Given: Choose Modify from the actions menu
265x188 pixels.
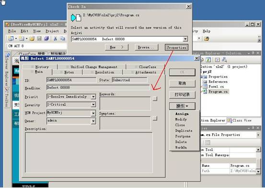Looking at the screenshot, I should (181, 119).
